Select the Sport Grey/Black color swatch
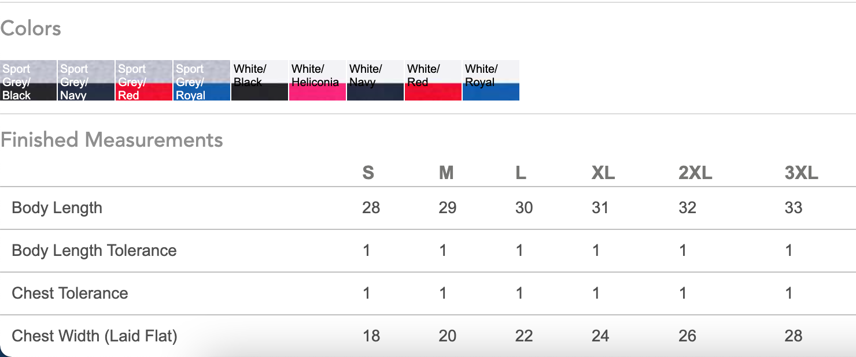Image resolution: width=856 pixels, height=357 pixels. click(28, 80)
